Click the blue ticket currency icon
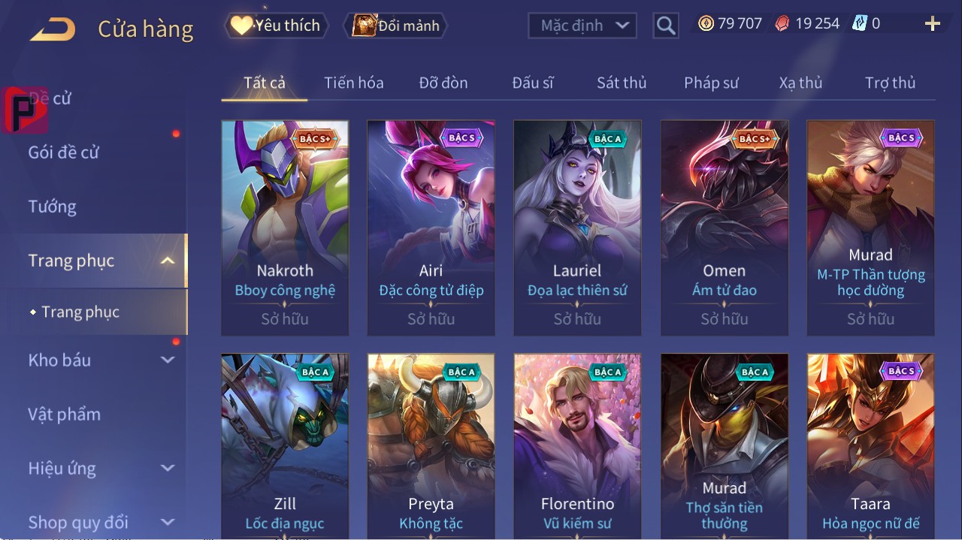This screenshot has width=962, height=540. point(860,23)
